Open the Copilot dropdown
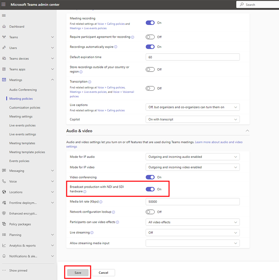The image size is (279, 280). pos(192,119)
